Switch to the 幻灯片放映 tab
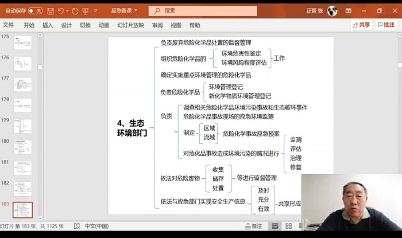 130,25
